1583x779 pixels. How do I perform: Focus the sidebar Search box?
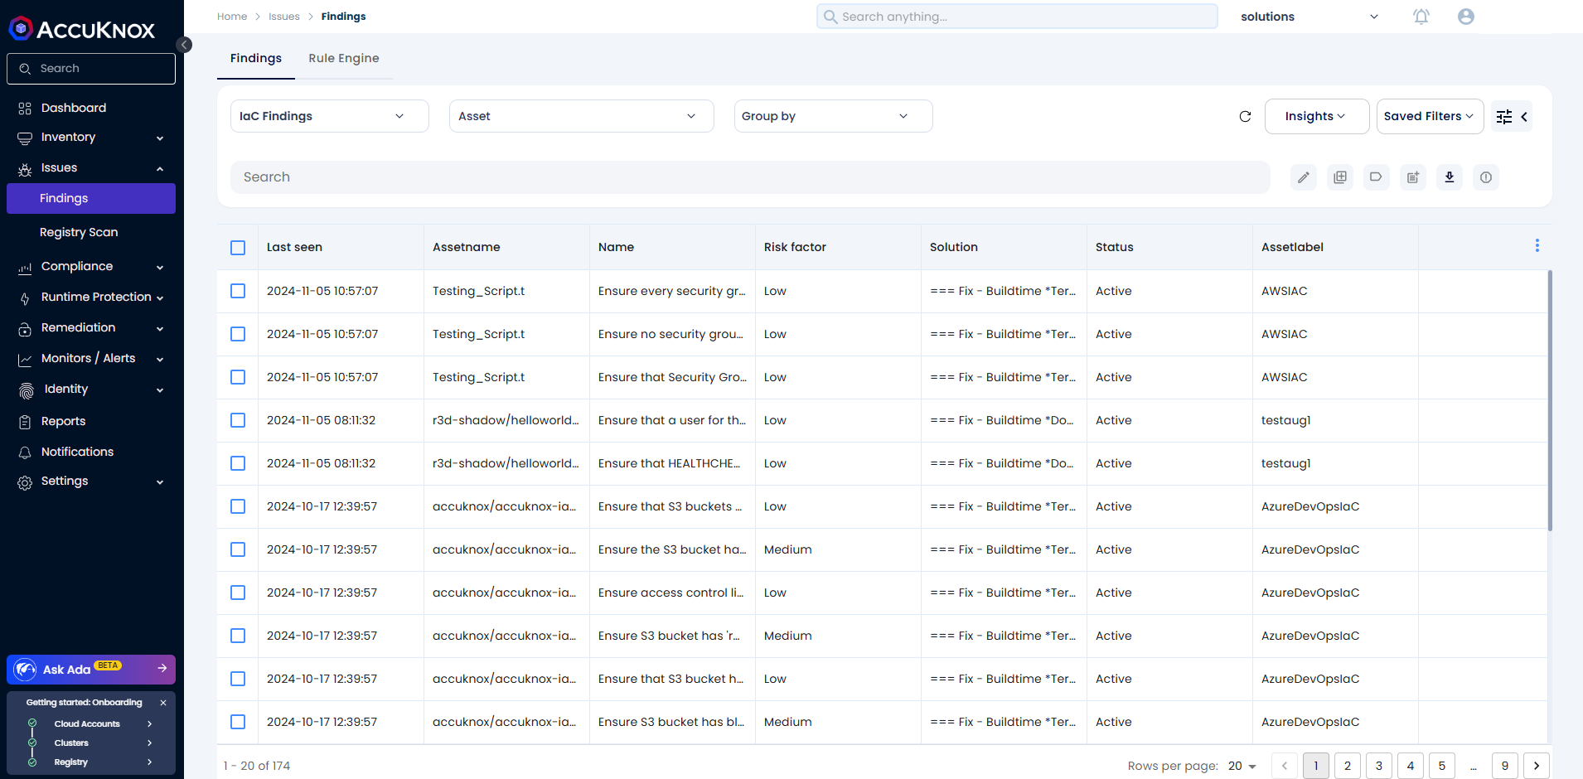pyautogui.click(x=91, y=69)
